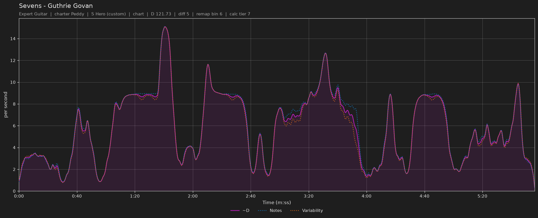Click the 'Time (m:ss)' x-axis label

tap(277, 203)
